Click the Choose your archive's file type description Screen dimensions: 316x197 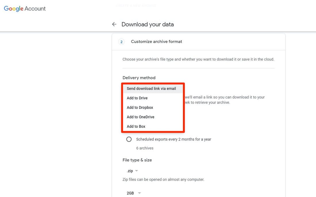click(198, 59)
